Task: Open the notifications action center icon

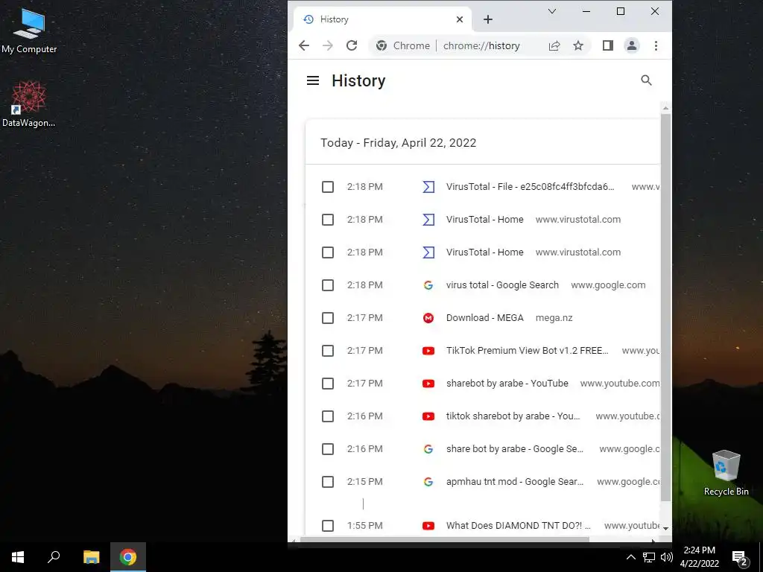Action: click(739, 558)
